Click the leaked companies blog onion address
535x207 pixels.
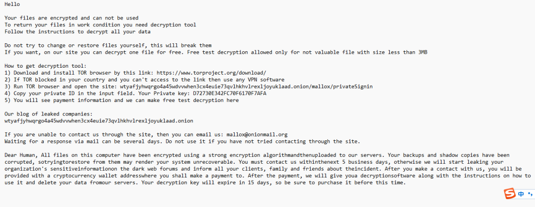99,121
